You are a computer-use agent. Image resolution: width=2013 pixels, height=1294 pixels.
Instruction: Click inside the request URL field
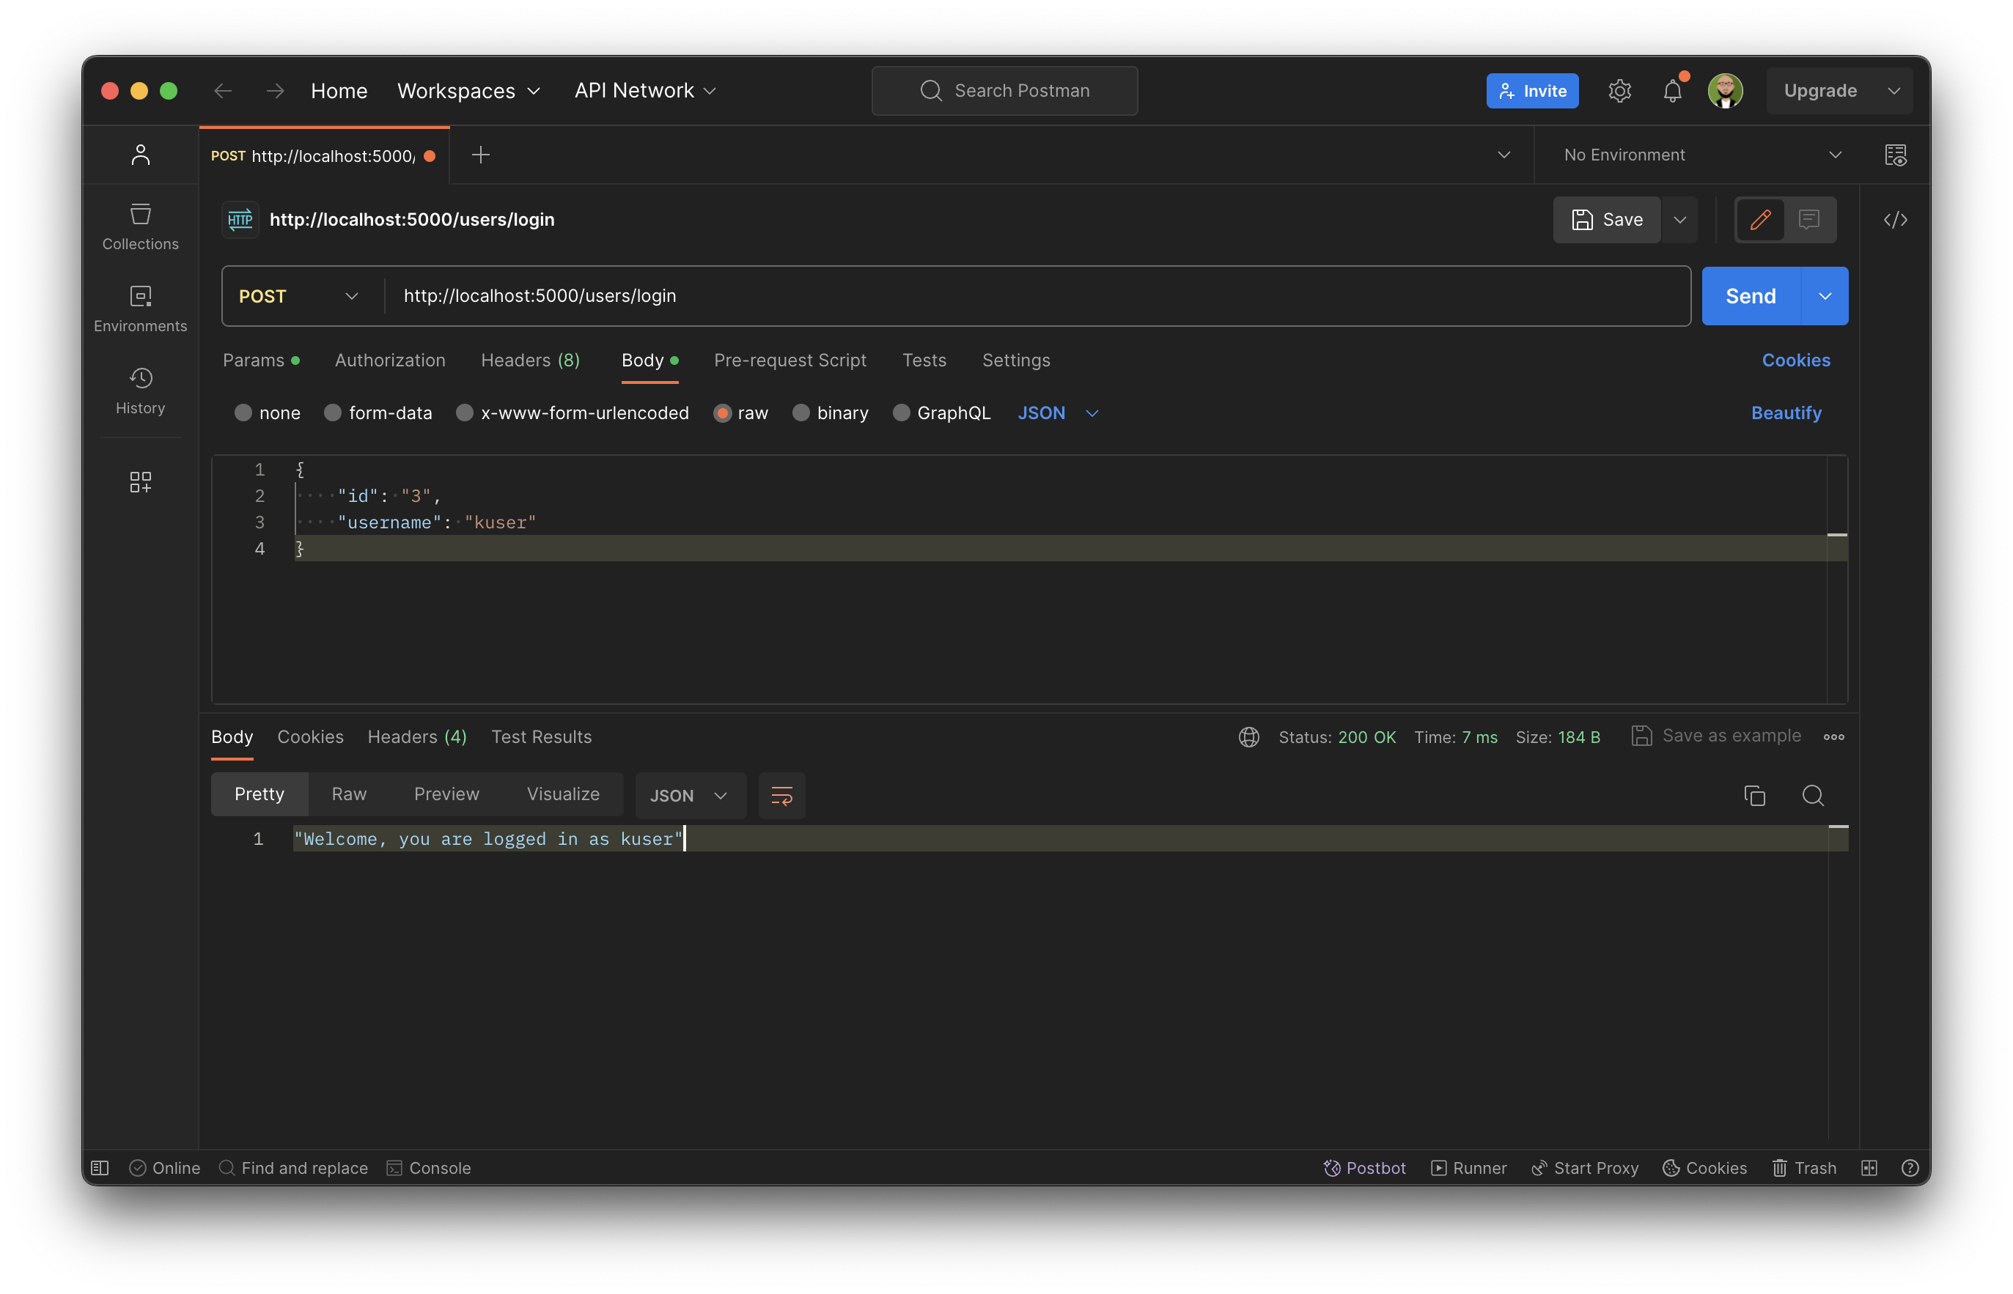pos(757,296)
